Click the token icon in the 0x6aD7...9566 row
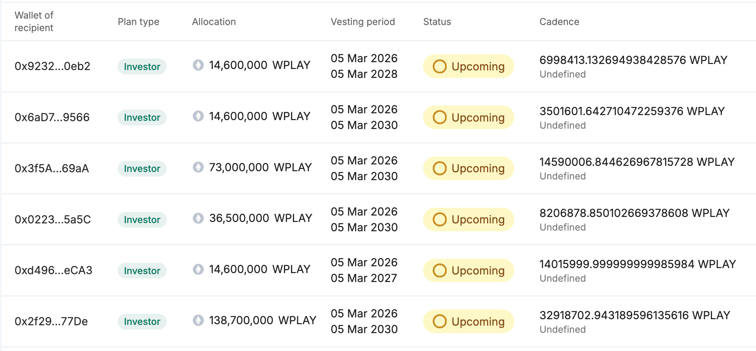Image resolution: width=756 pixels, height=351 pixels. pos(198,116)
